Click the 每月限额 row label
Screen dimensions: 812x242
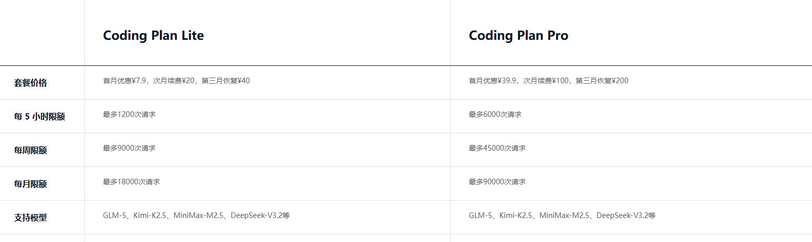31,184
